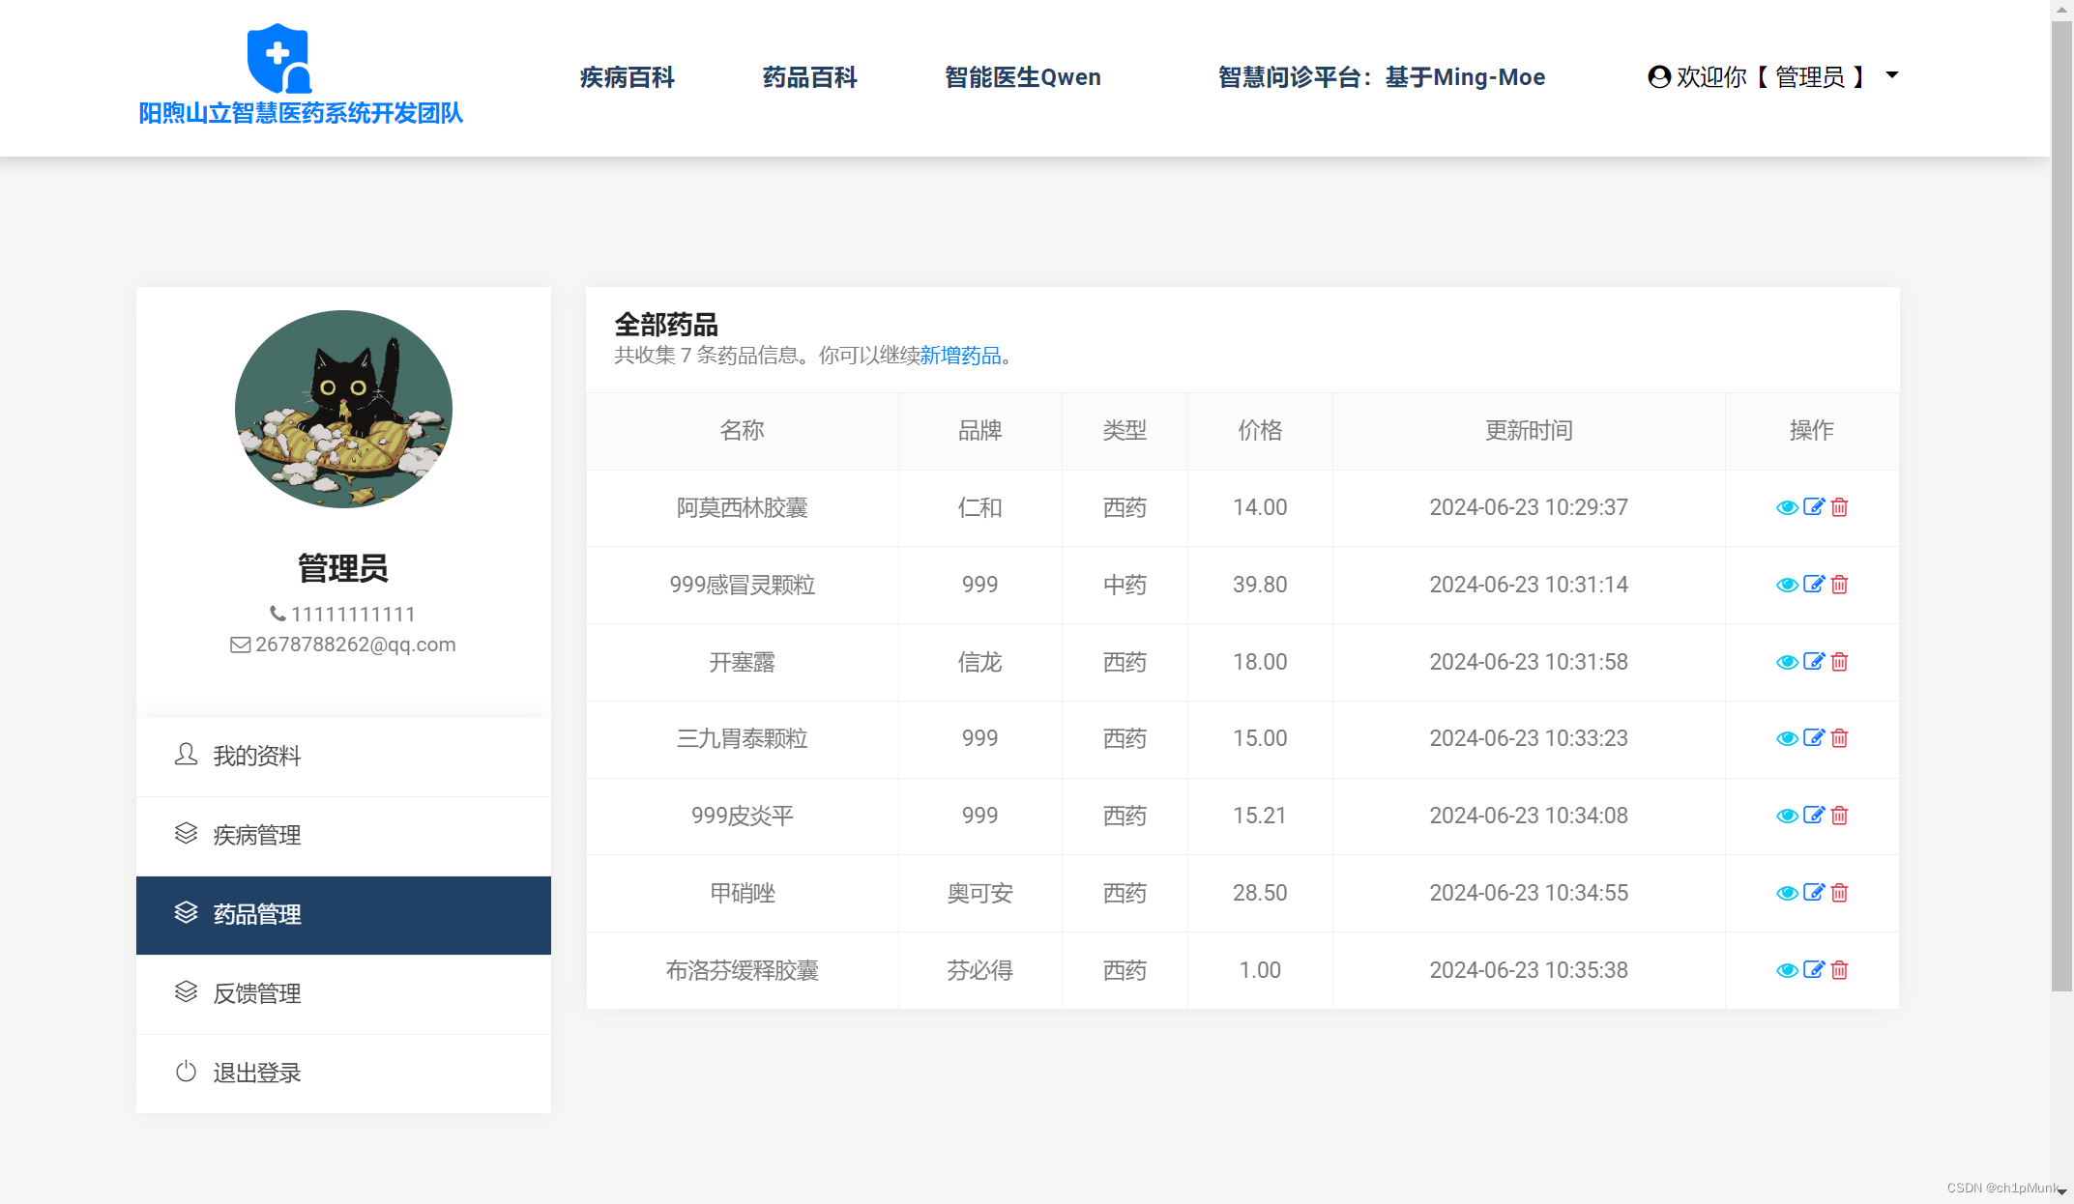Screen dimensions: 2074x1204
Task: Click the price 39.80 cell
Action: [x=1260, y=586]
